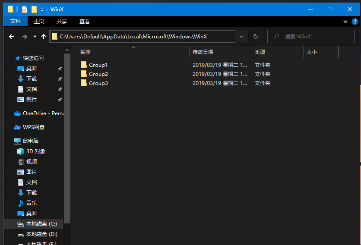Go up one folder level
The height and width of the screenshot is (245, 361).
pyautogui.click(x=44, y=37)
